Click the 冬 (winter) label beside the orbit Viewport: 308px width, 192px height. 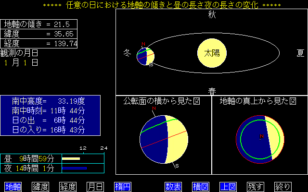click(127, 53)
